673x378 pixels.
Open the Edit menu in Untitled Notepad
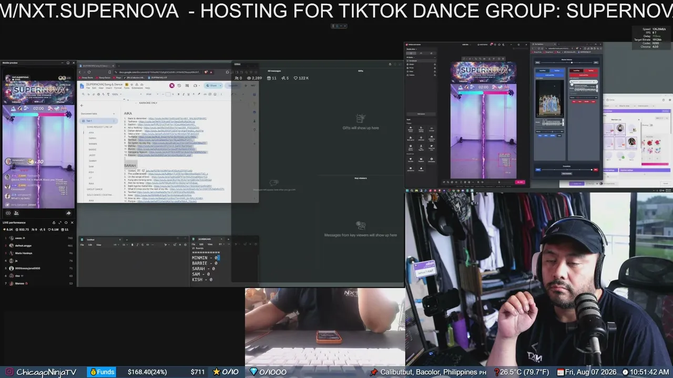coord(90,245)
